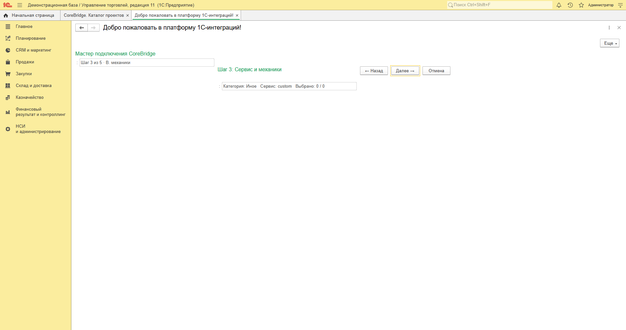Viewport: 626px width, 330px height.
Task: Open CRM и маркетинг in the sidebar
Action: [x=36, y=50]
